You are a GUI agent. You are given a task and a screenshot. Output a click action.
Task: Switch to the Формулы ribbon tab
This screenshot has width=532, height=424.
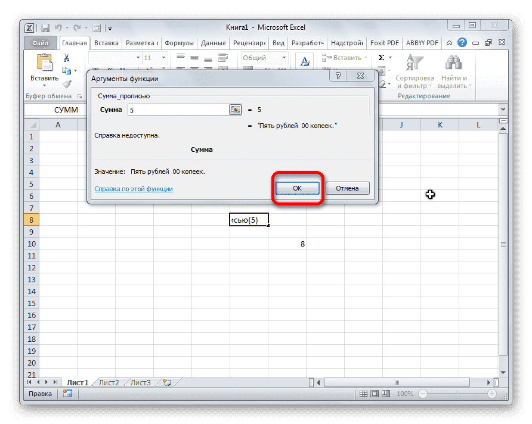pyautogui.click(x=180, y=42)
